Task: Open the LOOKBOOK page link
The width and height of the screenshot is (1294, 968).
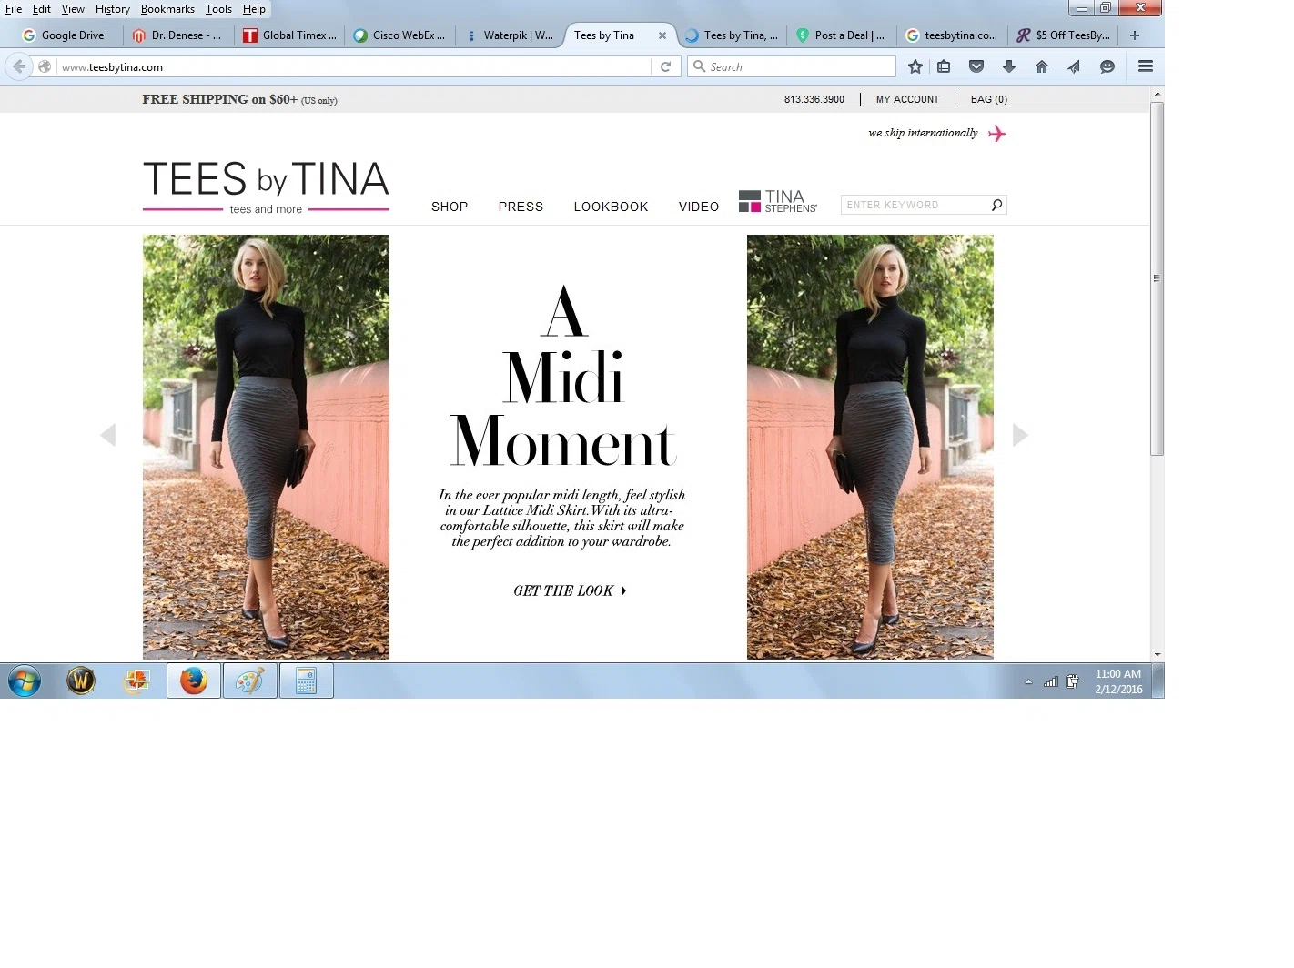Action: [611, 207]
